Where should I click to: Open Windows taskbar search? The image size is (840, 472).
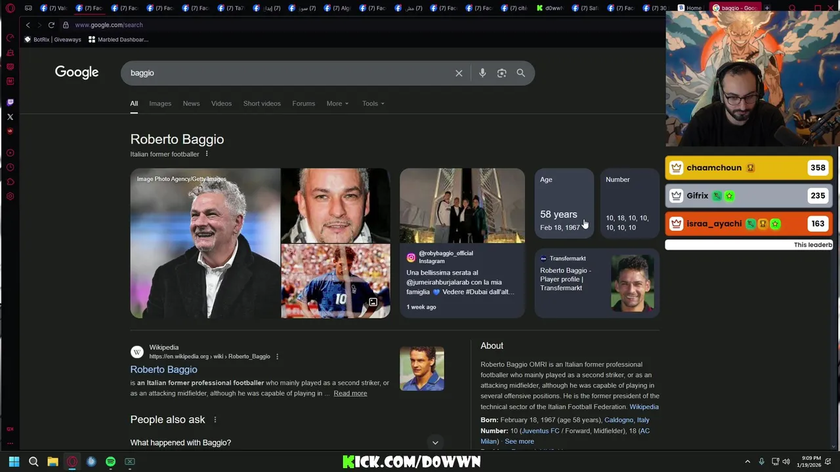click(x=33, y=462)
